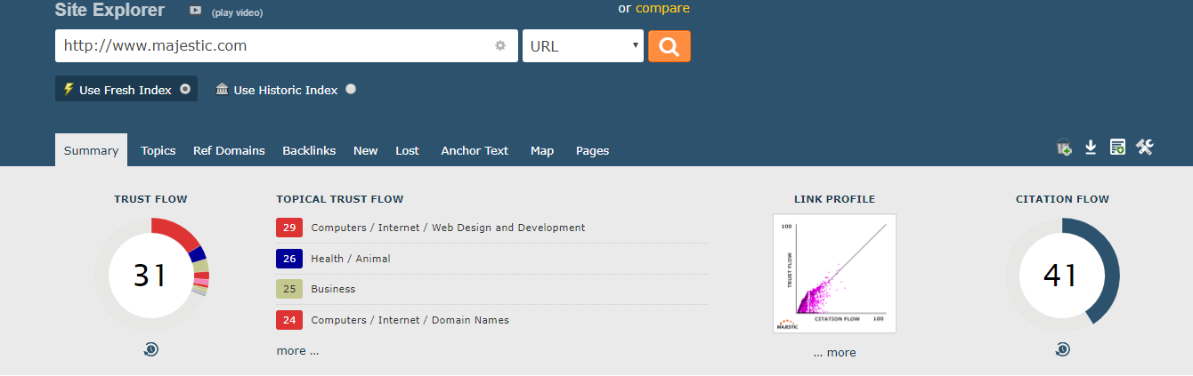Open the Ref Domains tab

[229, 150]
